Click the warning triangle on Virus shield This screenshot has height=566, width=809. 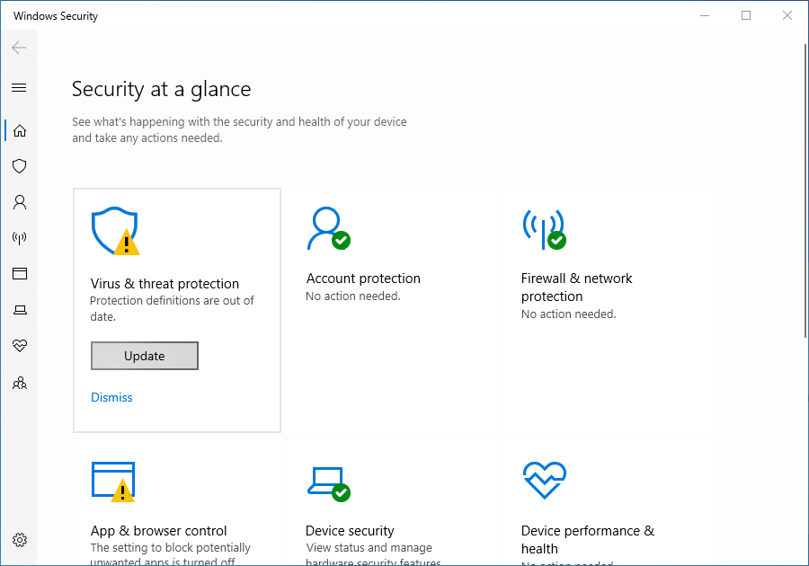(127, 241)
